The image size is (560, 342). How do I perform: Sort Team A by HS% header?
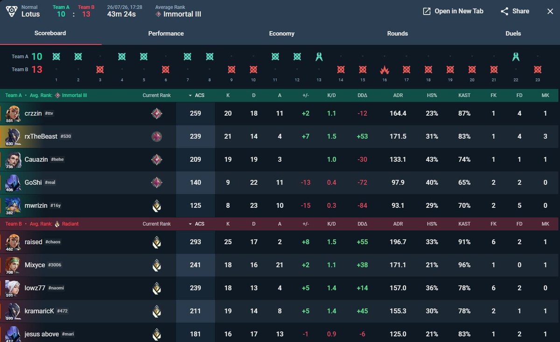click(x=432, y=95)
